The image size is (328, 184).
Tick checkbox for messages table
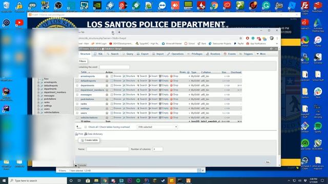click(77, 95)
